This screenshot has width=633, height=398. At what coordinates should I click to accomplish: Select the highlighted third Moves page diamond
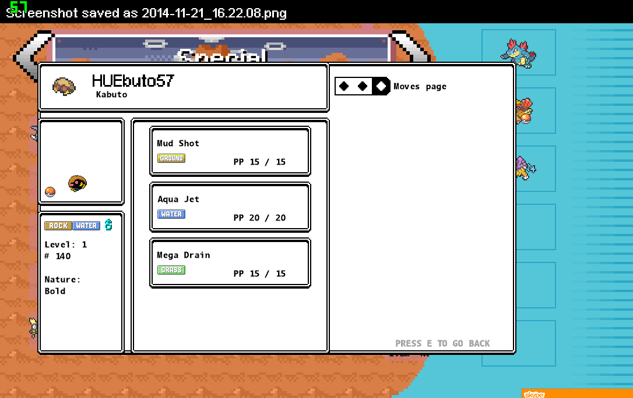[381, 86]
